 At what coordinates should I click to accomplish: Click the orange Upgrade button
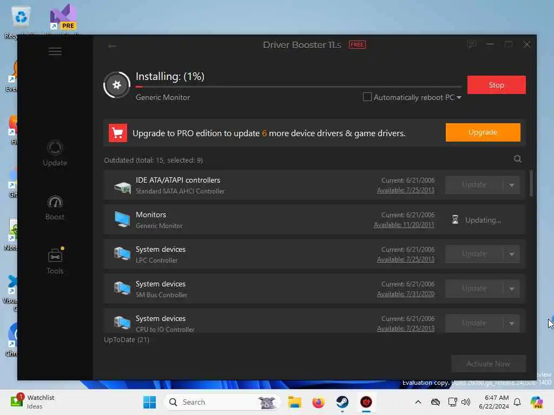click(483, 132)
